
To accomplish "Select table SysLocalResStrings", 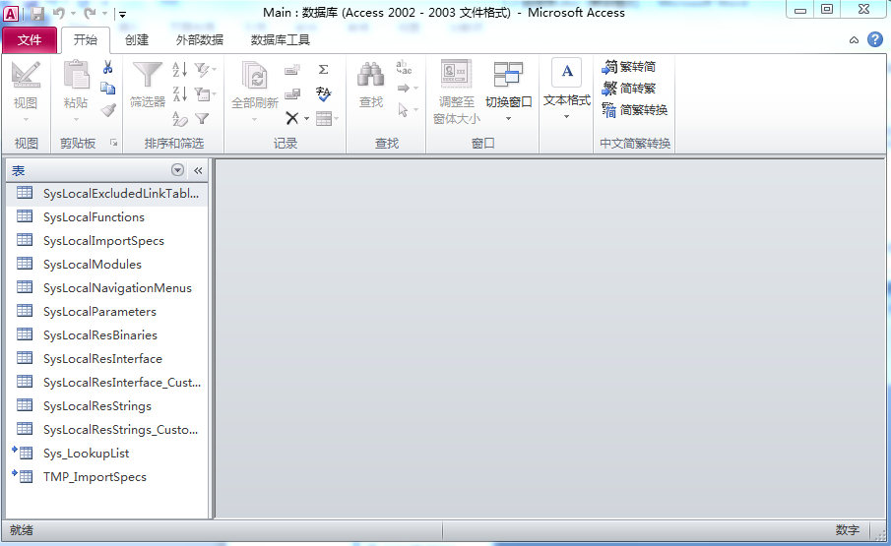I will (x=107, y=405).
